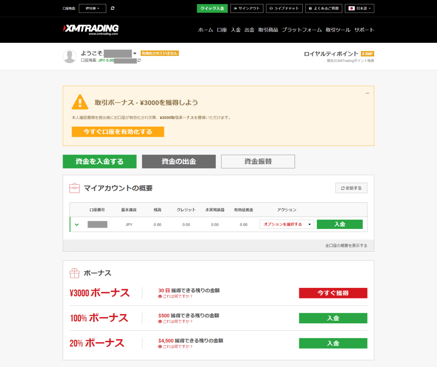Open the JPY 0.00 balance dropdown

(93, 8)
